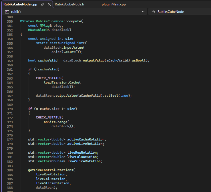The width and height of the screenshot is (211, 192).
Task: Click dataBlock argument on line 388
Action: point(45,187)
